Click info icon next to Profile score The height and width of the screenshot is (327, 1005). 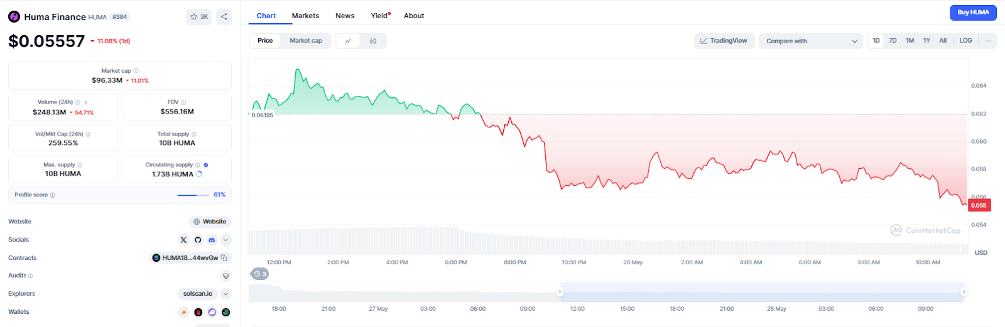point(52,195)
